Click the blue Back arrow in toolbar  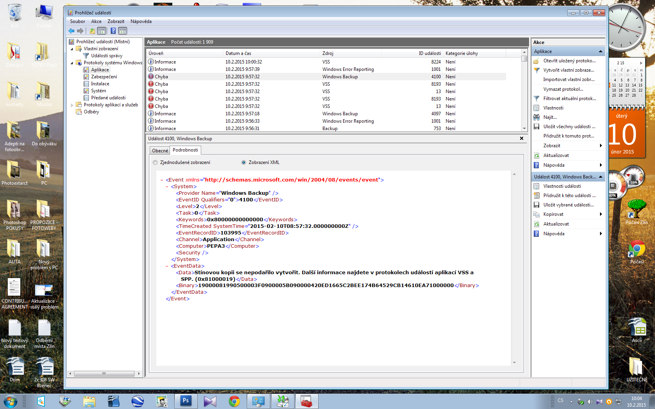coord(71,31)
